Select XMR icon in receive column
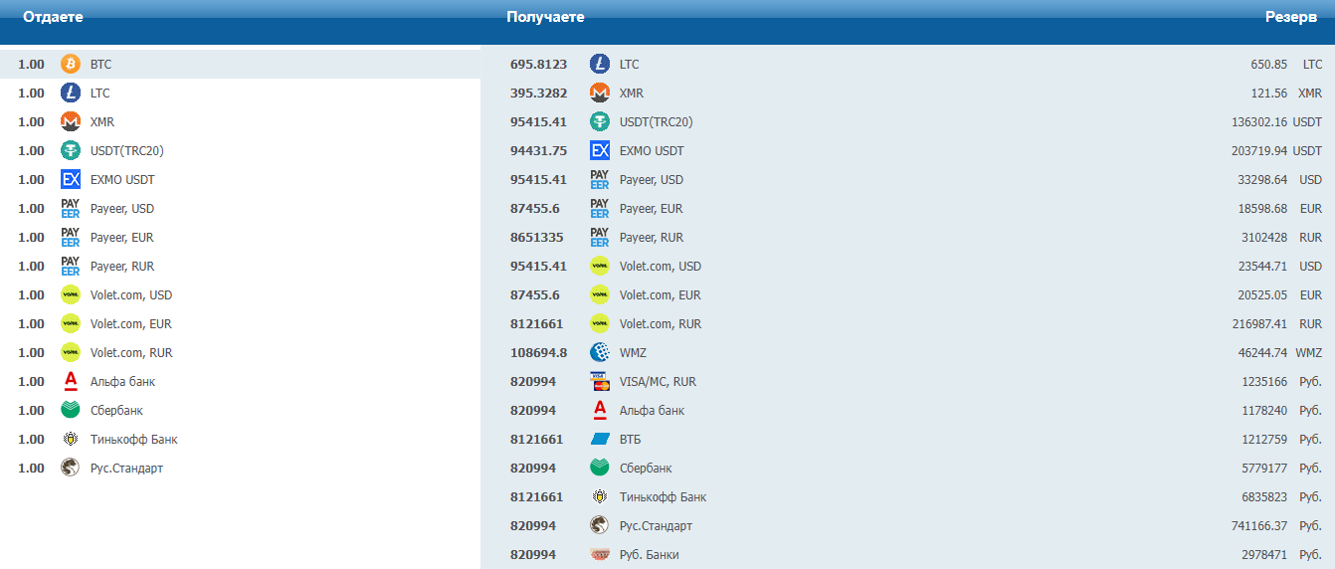The width and height of the screenshot is (1335, 569). 600,93
